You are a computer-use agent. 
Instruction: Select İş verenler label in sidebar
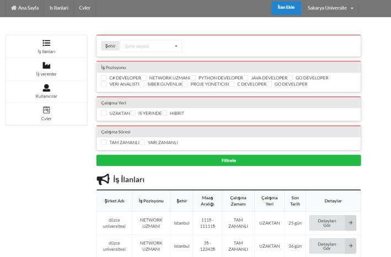[46, 74]
